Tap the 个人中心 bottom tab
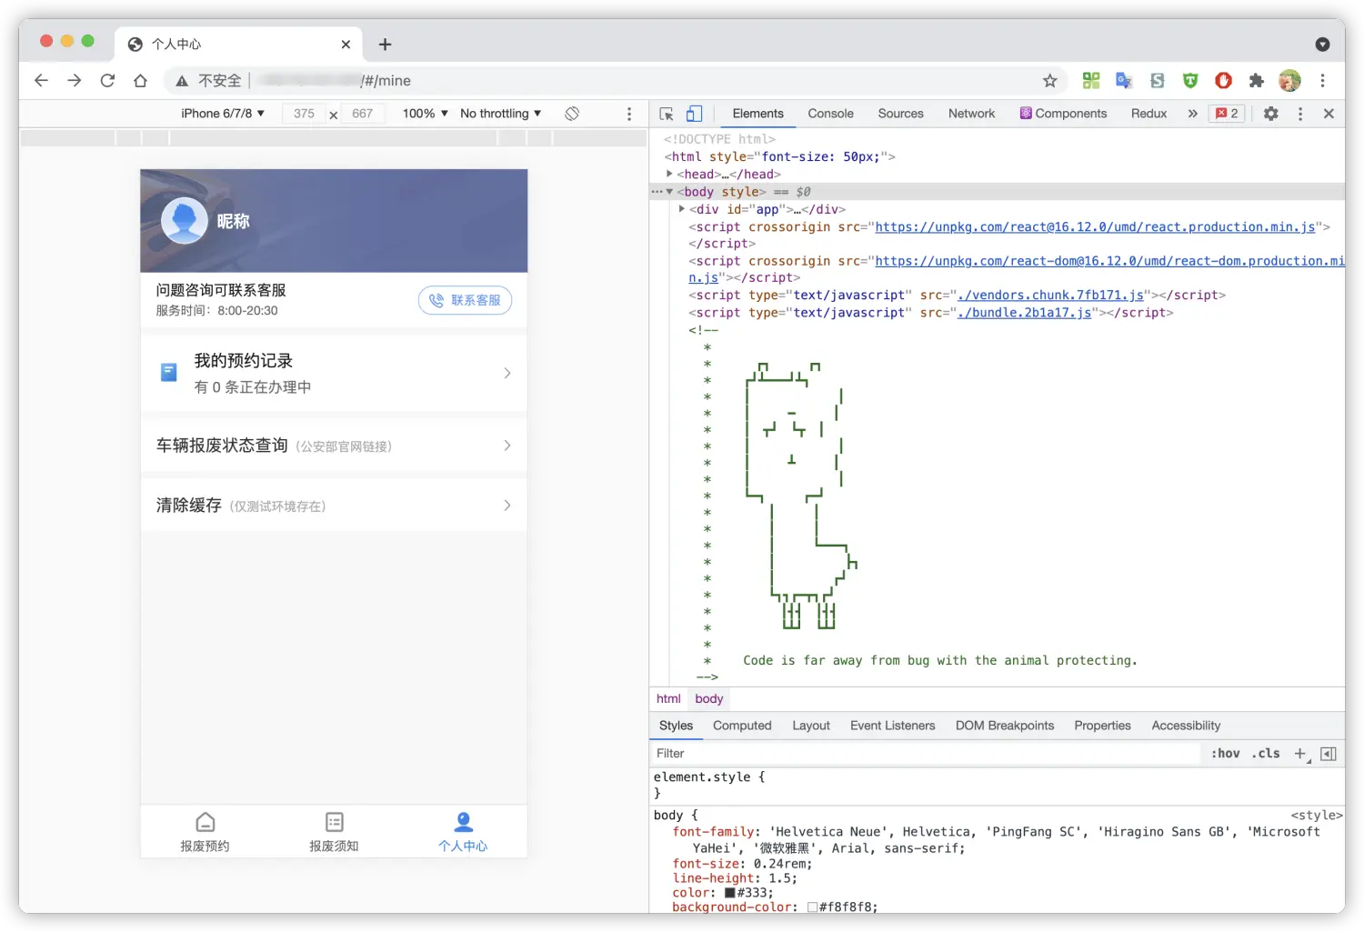Screen dimensions: 1364x932 coord(463,832)
